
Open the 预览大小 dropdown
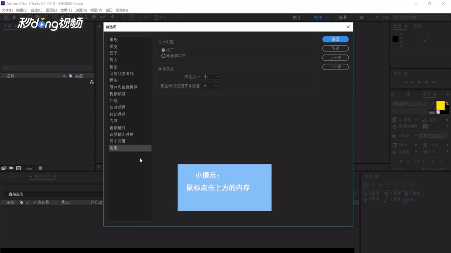tap(211, 76)
